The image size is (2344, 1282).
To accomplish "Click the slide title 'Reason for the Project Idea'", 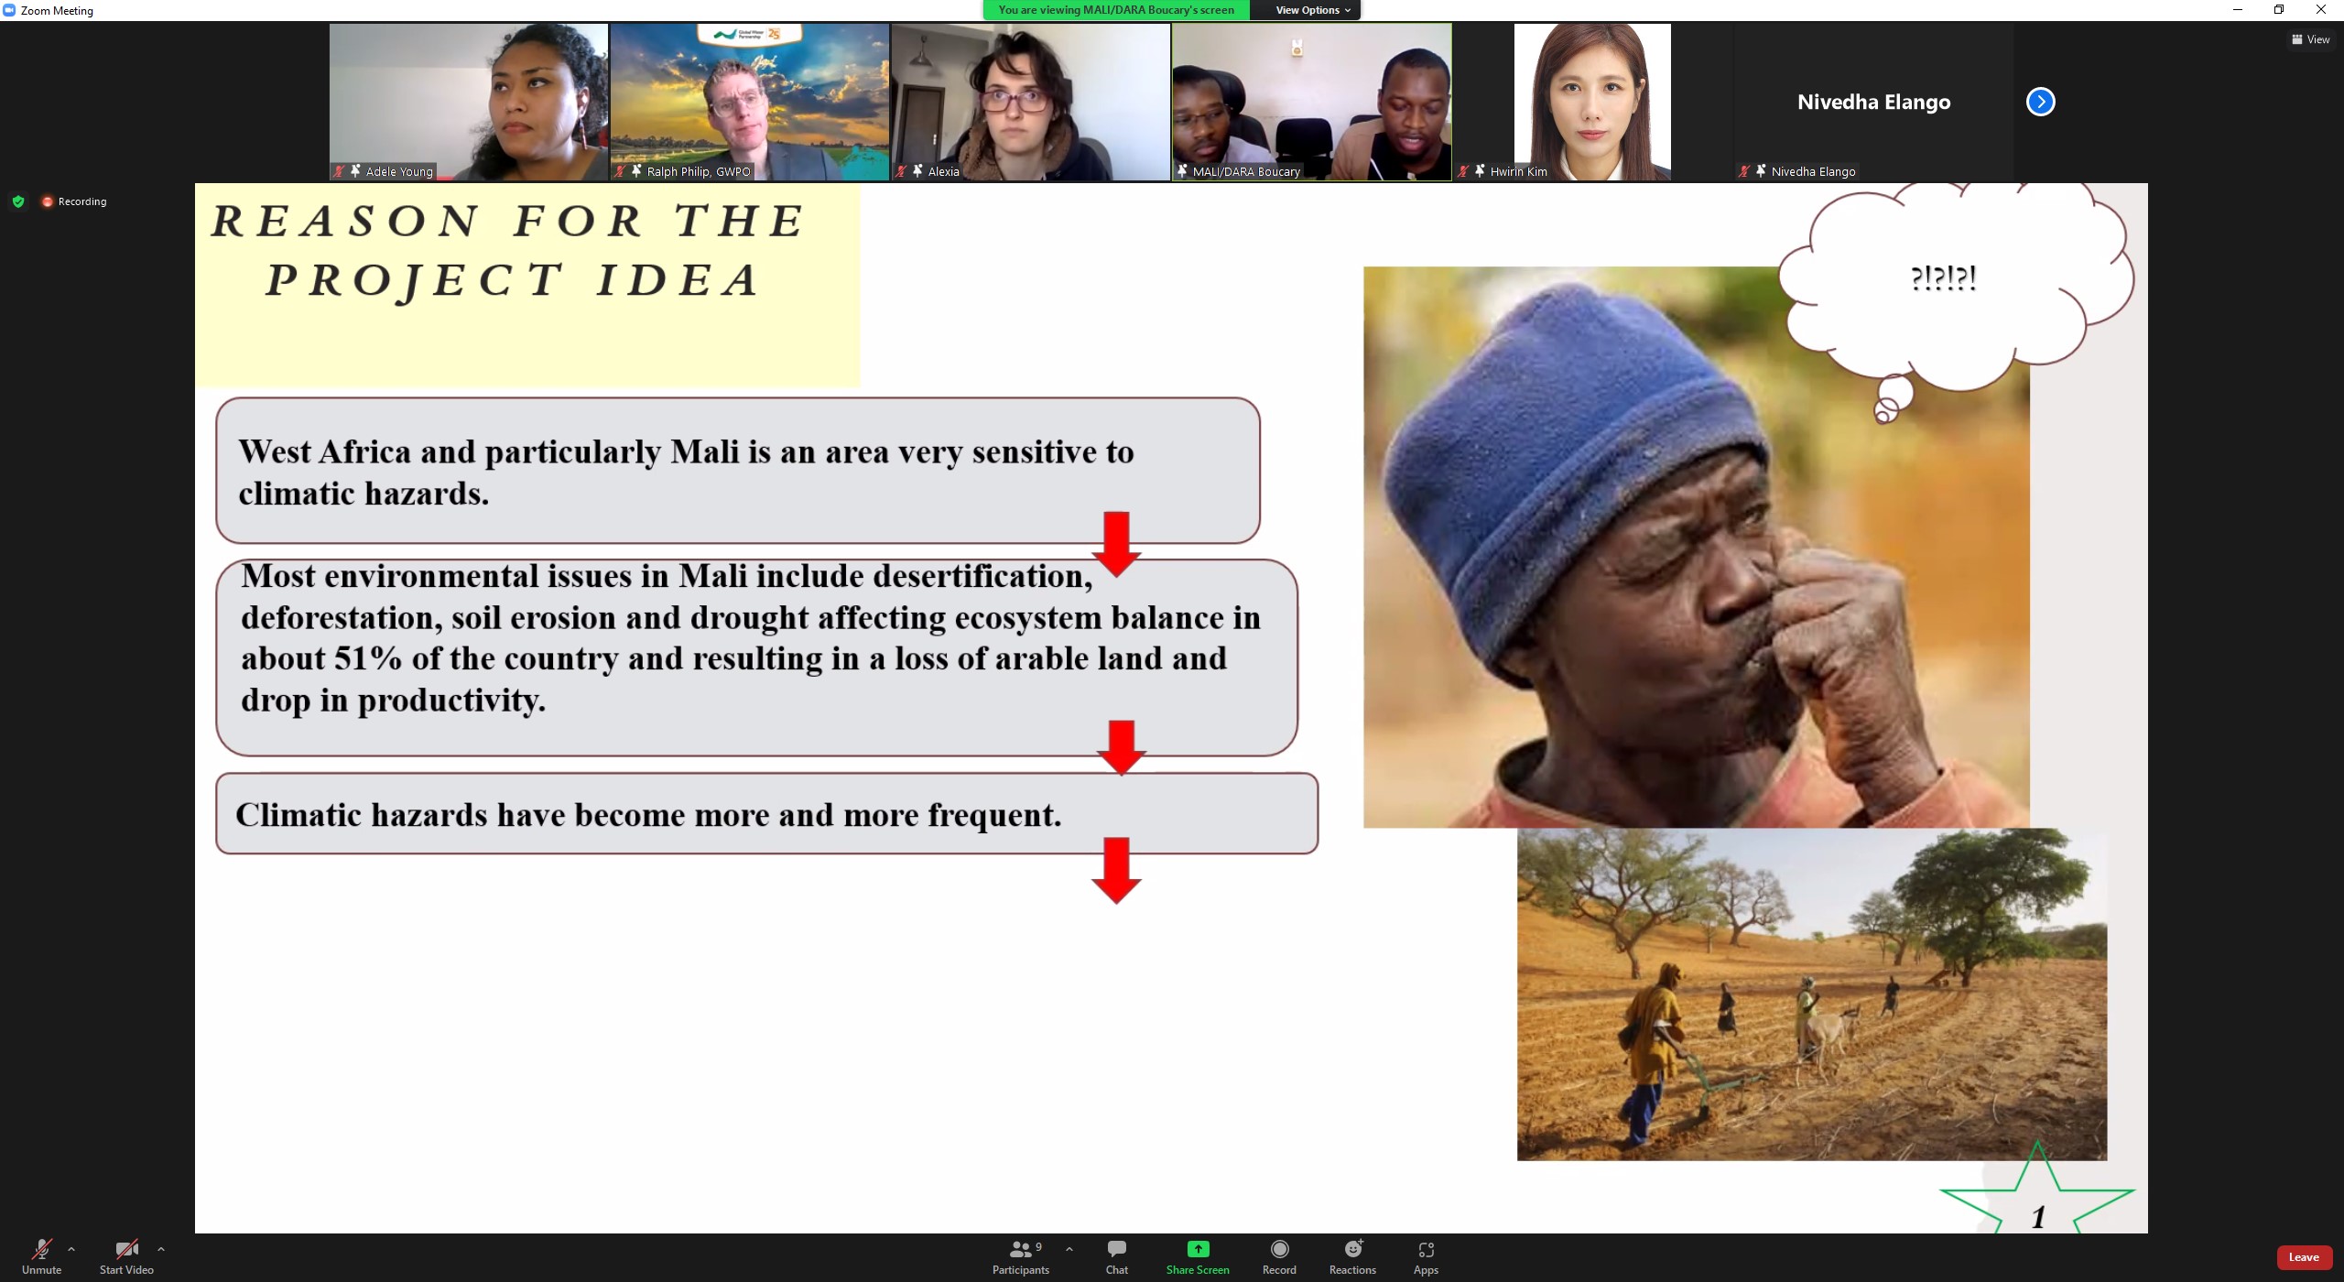I will click(x=509, y=250).
